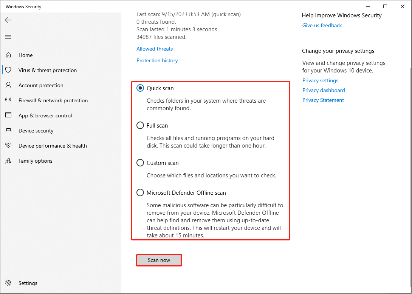The width and height of the screenshot is (412, 294).
Task: Close the Windows Security window
Action: 402,6
